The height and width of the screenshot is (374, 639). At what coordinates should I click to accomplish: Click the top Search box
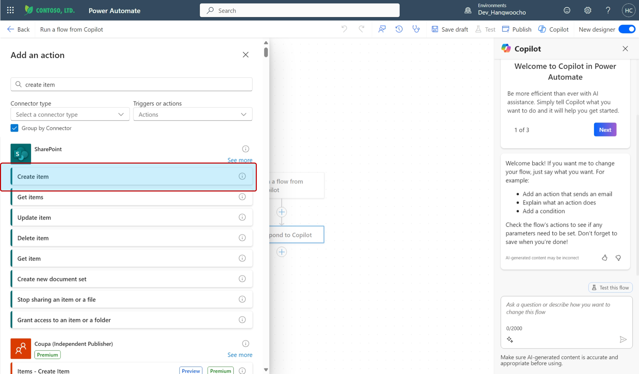299,10
